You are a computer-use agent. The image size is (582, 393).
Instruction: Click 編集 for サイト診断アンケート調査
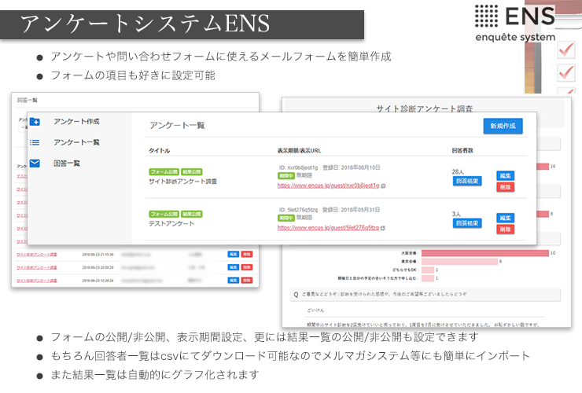point(505,175)
